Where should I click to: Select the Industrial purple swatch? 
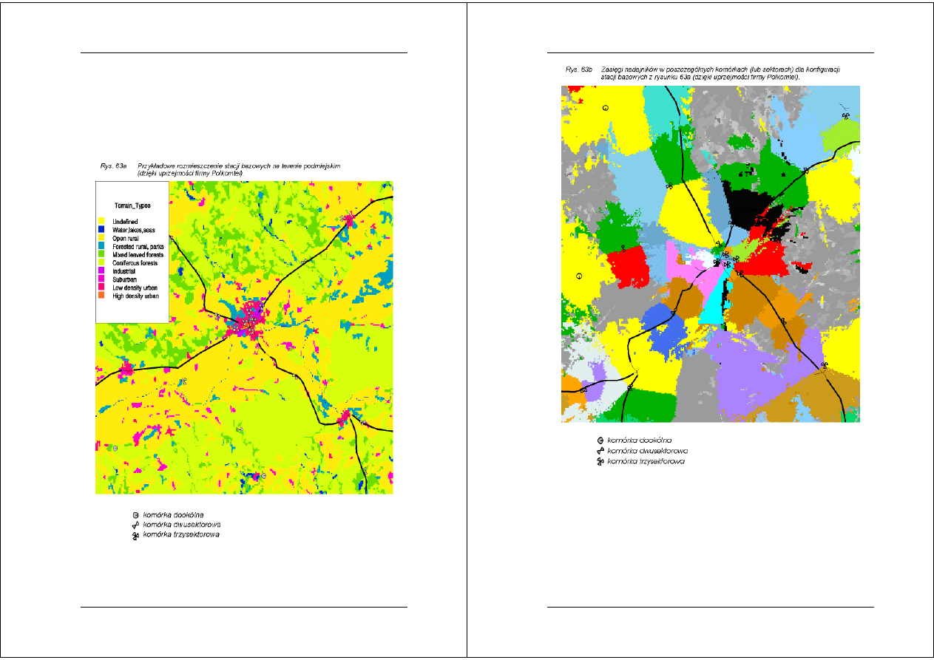[101, 271]
